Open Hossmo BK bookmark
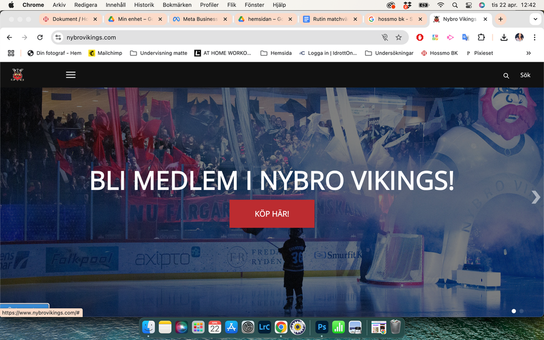 click(440, 53)
